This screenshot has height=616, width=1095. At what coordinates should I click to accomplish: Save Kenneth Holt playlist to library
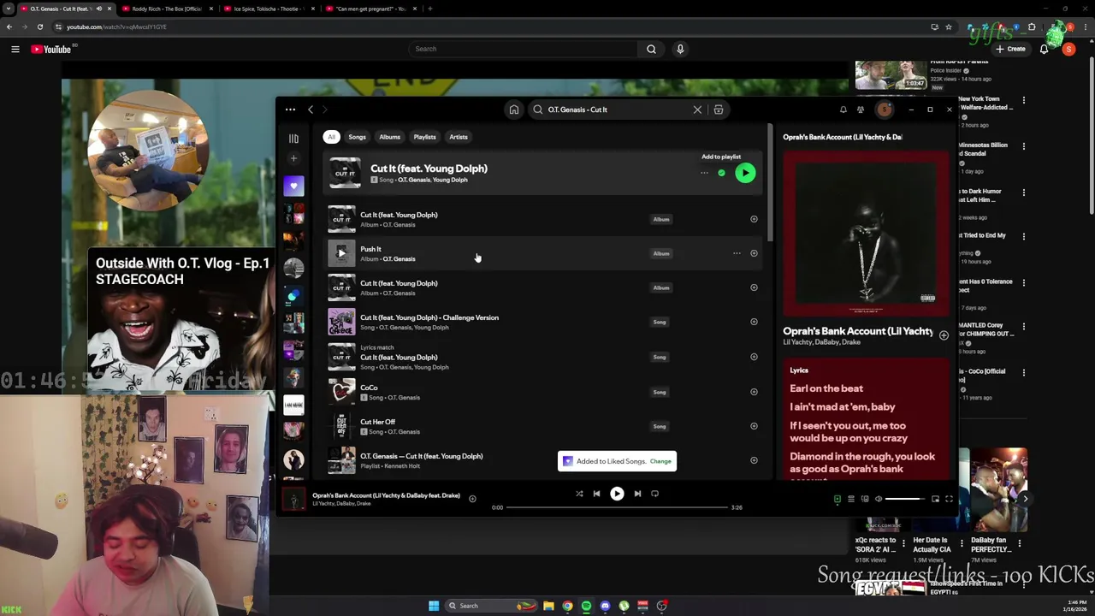[754, 460]
